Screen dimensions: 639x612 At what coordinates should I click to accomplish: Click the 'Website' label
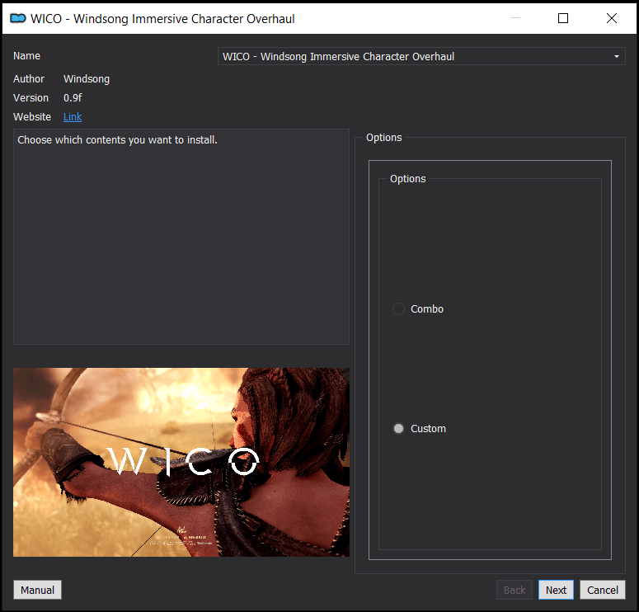(x=32, y=117)
